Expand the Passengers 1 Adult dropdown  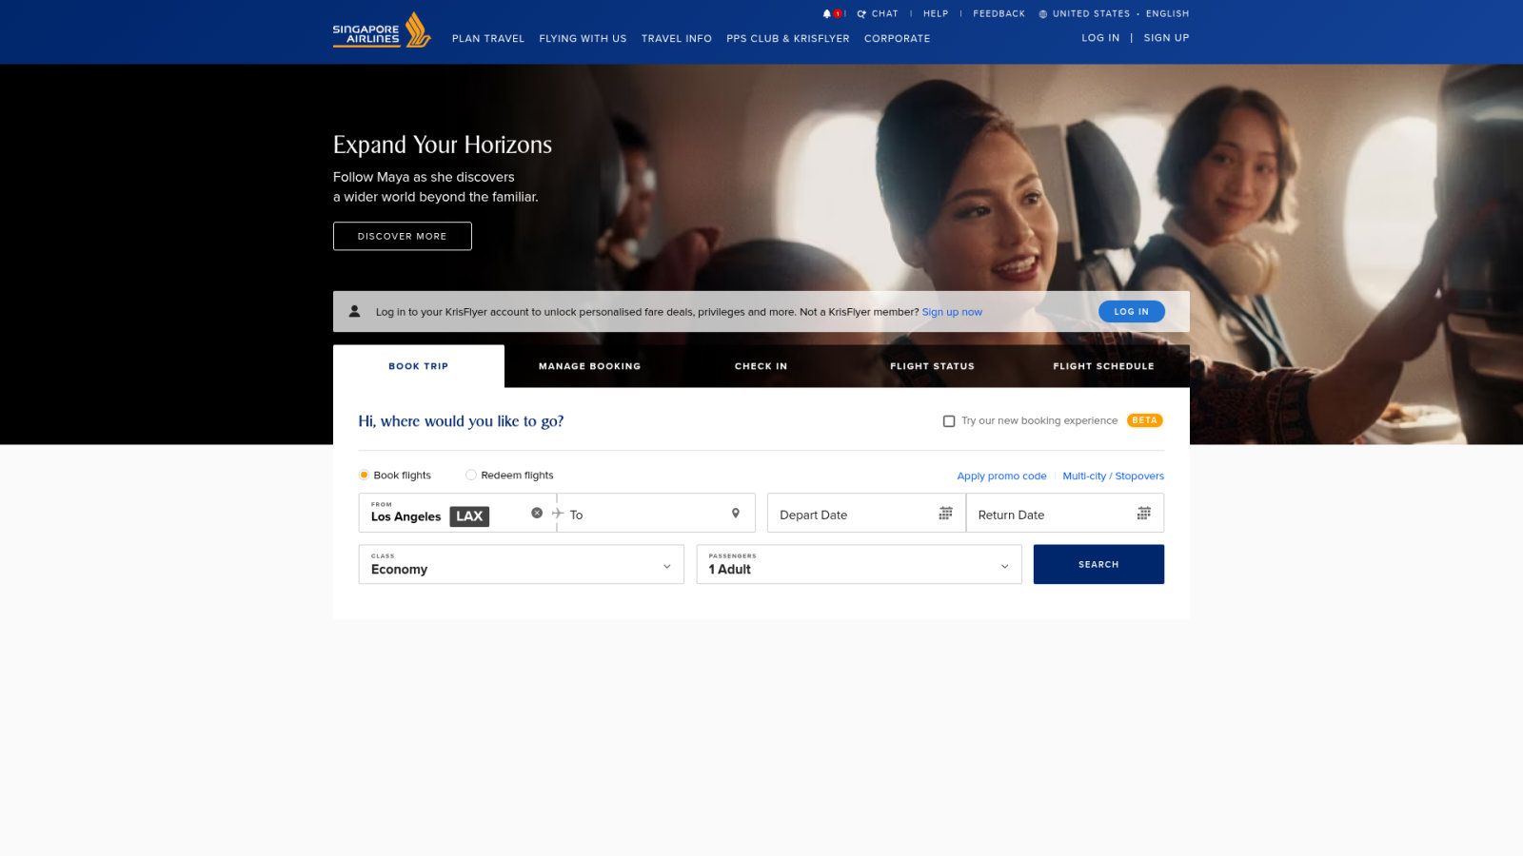click(860, 564)
